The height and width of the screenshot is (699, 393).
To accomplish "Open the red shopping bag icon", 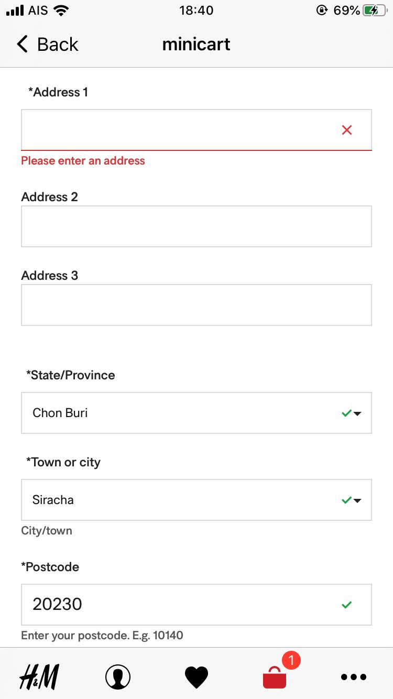I will pyautogui.click(x=275, y=678).
